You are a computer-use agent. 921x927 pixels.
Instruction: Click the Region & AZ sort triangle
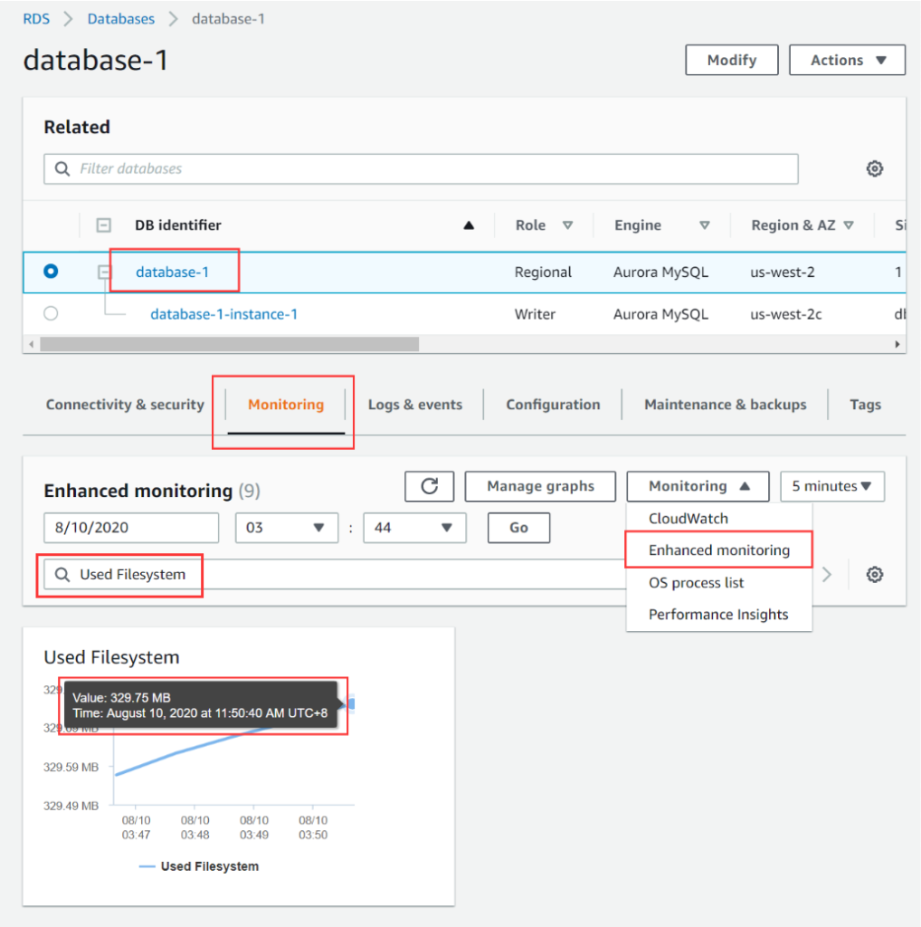pyautogui.click(x=848, y=225)
